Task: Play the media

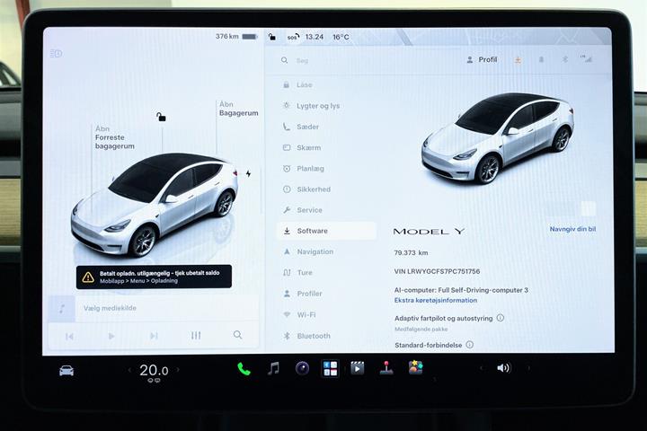Action: pos(111,336)
